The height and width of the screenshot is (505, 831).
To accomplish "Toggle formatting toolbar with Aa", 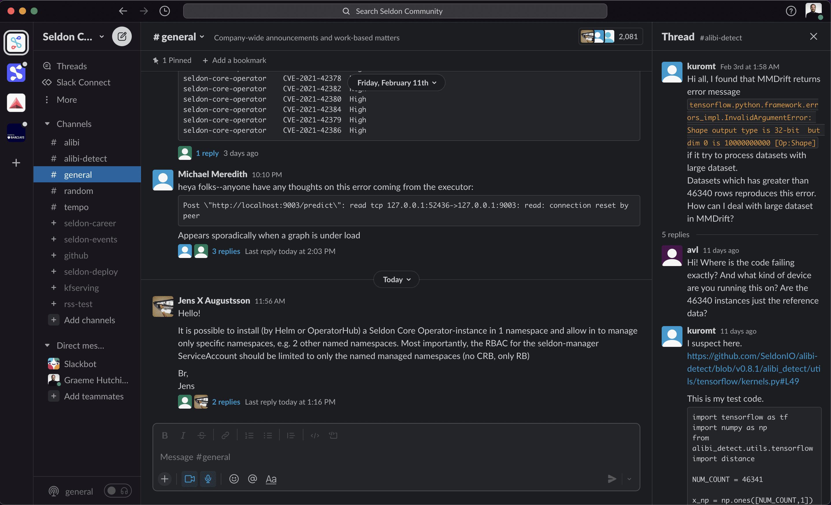I will point(271,479).
